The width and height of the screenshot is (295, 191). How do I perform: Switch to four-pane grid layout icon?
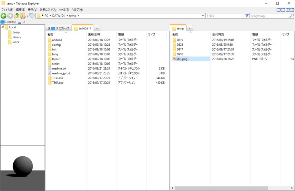click(x=292, y=10)
